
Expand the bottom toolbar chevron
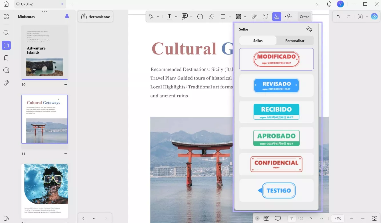pos(257,218)
